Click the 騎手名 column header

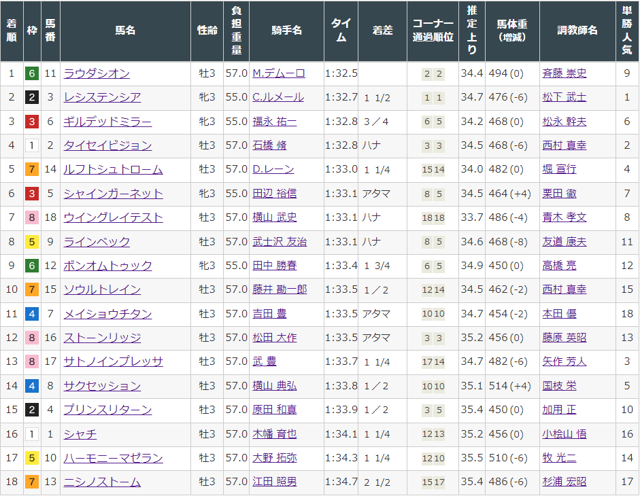(x=286, y=31)
